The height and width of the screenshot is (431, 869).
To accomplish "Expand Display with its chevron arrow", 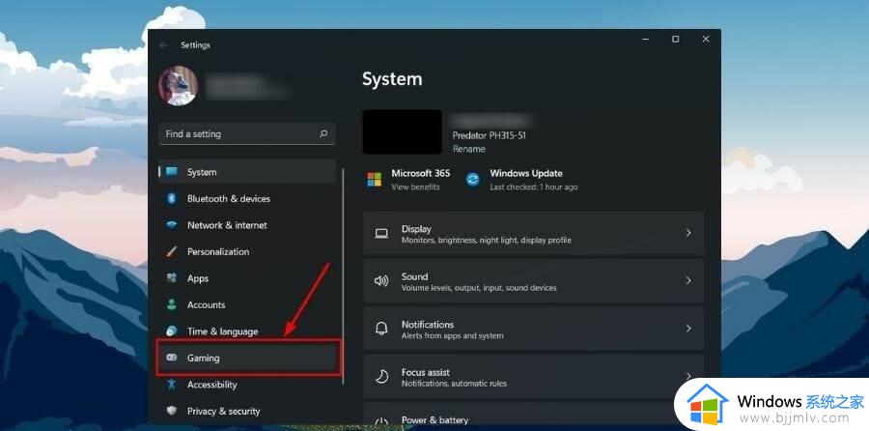I will (688, 233).
